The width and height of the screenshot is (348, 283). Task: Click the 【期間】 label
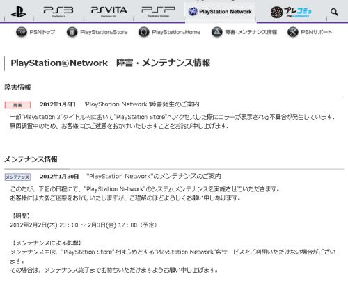pyautogui.click(x=21, y=216)
